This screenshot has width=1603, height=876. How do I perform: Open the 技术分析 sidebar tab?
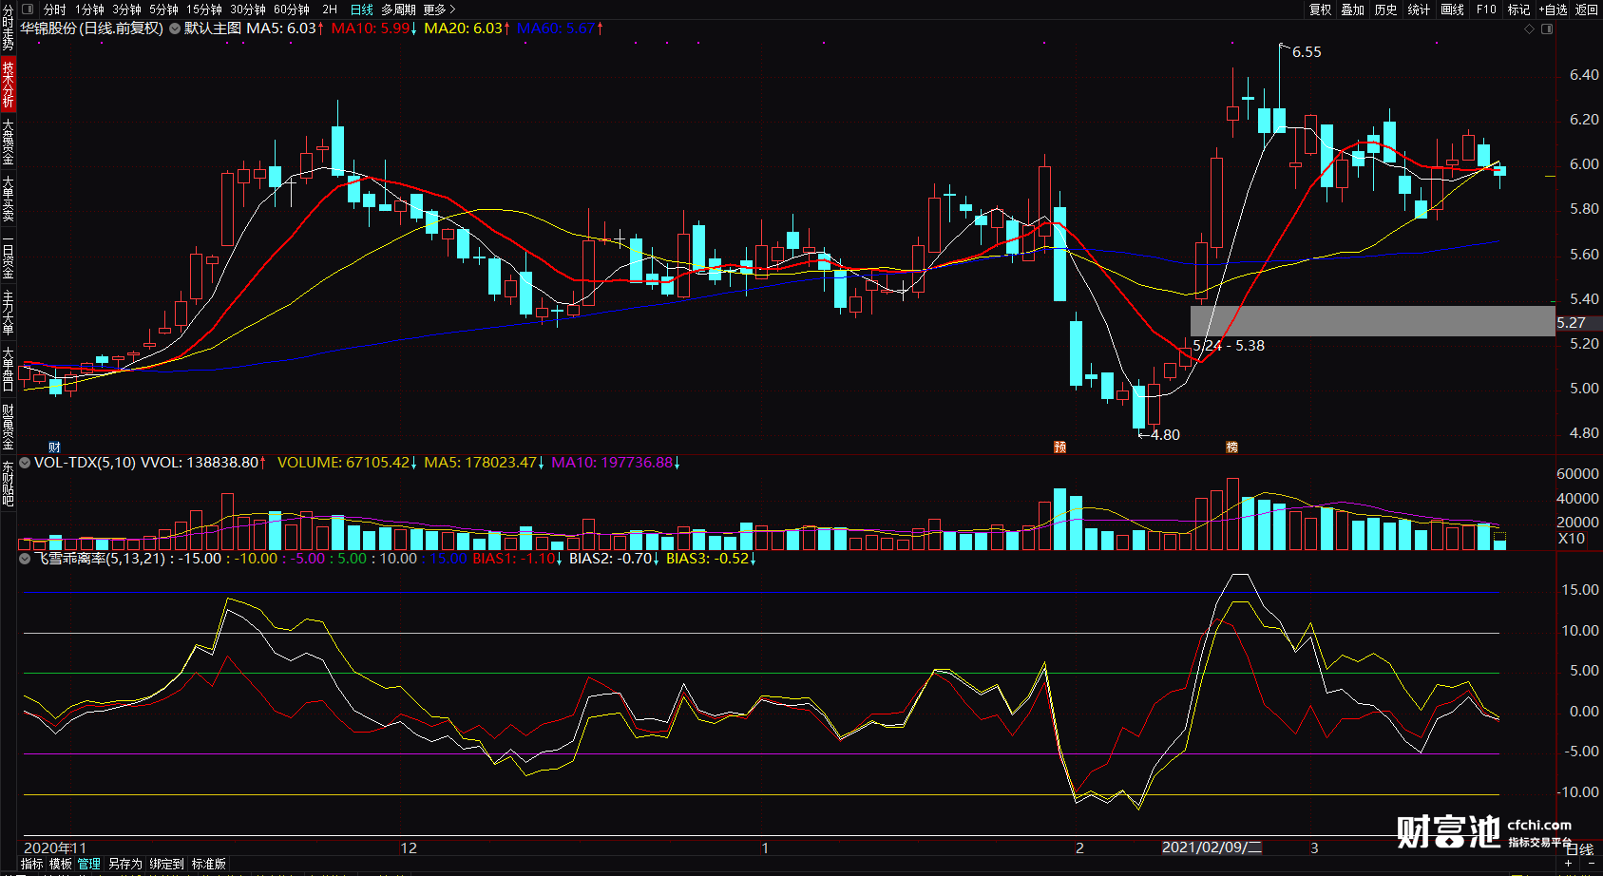8,84
